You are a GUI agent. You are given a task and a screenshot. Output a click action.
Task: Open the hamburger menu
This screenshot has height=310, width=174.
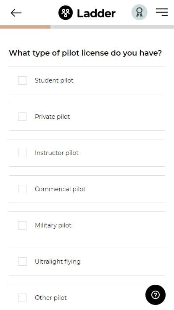coord(162,12)
